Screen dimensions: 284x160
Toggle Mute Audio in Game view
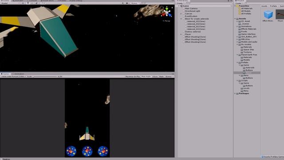click(x=146, y=76)
